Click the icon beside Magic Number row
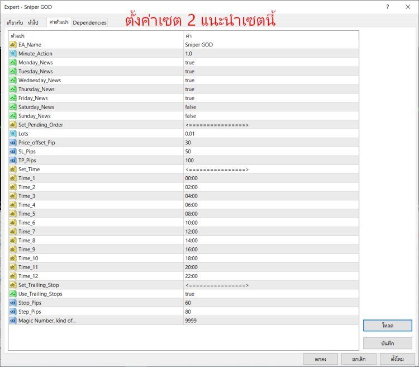Screen dimensions: 419x367 13,321
